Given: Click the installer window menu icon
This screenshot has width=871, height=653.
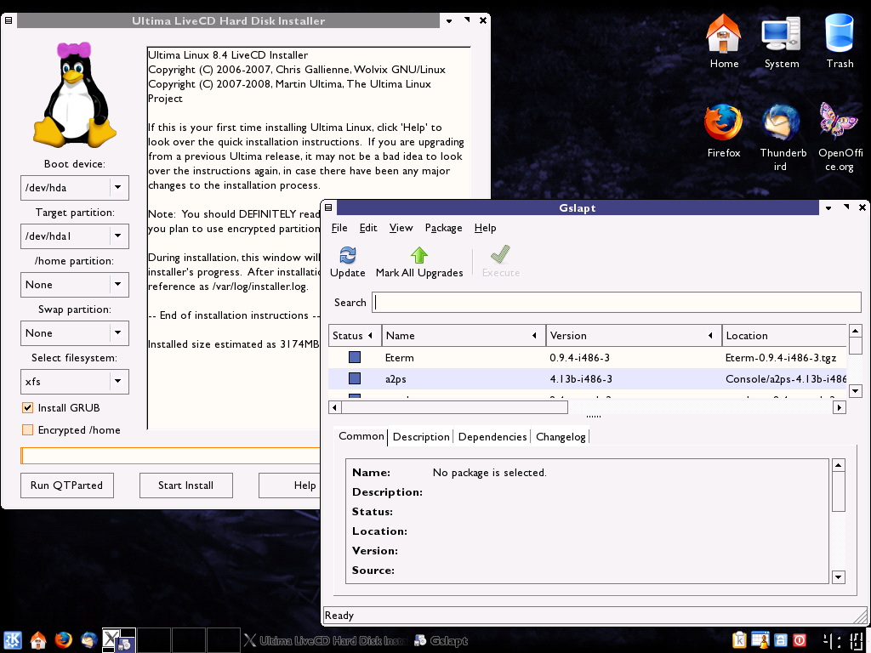Looking at the screenshot, I should click(x=9, y=20).
